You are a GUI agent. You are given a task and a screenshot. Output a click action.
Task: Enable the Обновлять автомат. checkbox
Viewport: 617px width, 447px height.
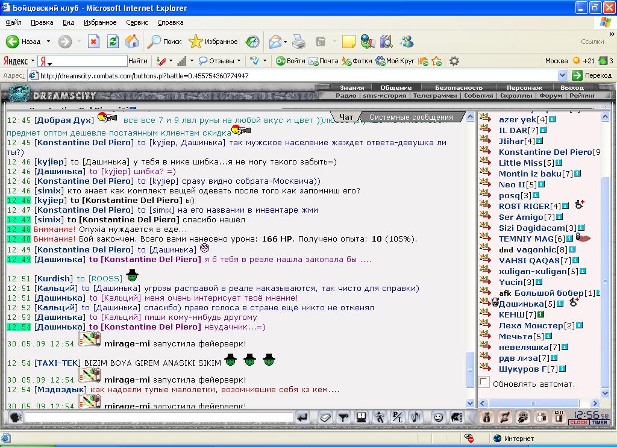point(484,382)
